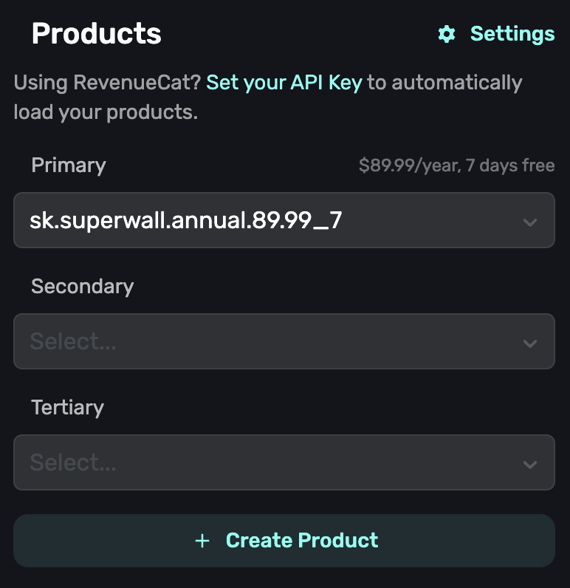Open the Tertiary product dropdown
The image size is (570, 588).
coord(284,462)
